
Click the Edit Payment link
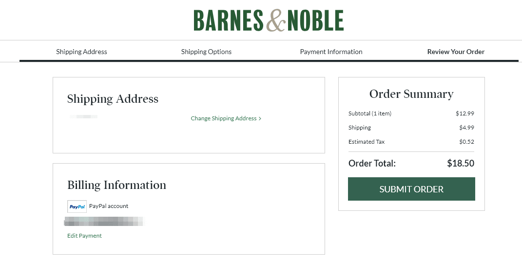[x=84, y=236]
